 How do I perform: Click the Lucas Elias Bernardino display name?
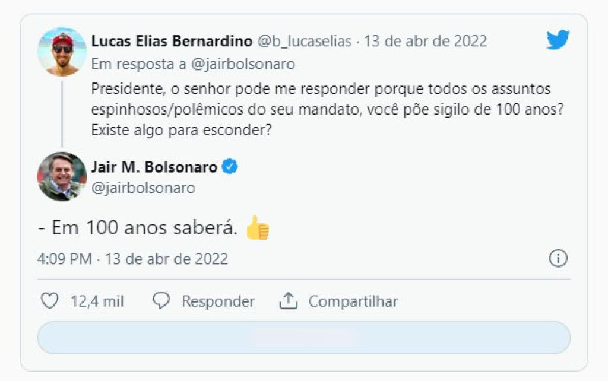point(172,42)
